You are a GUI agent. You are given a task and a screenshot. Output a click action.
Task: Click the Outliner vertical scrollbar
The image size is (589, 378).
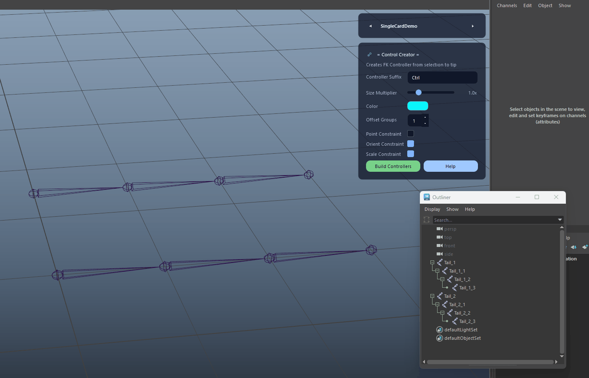point(562,291)
